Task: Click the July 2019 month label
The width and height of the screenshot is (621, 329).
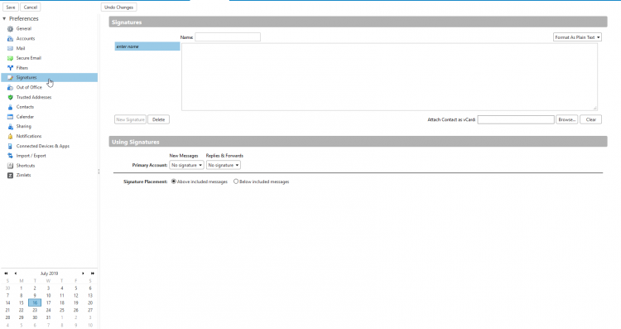Action: click(x=49, y=273)
